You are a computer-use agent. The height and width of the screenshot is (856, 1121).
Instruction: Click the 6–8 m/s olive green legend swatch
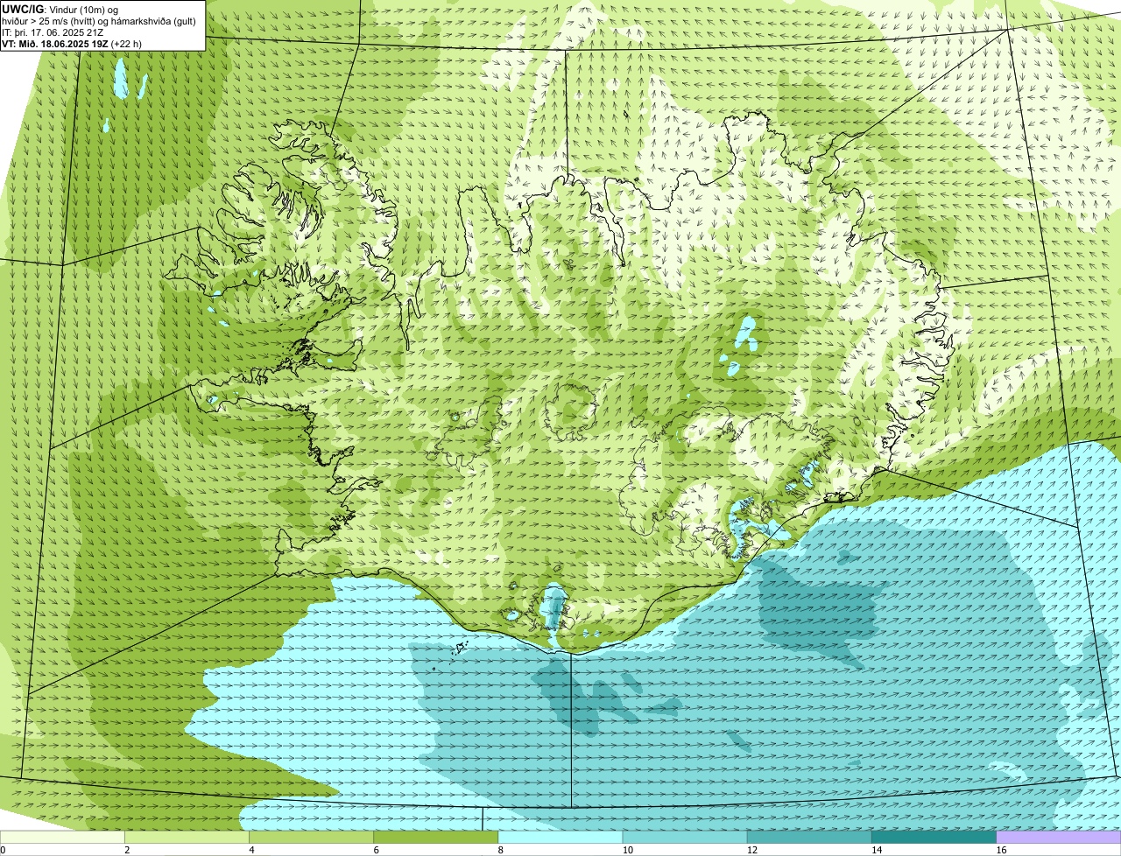[436, 838]
